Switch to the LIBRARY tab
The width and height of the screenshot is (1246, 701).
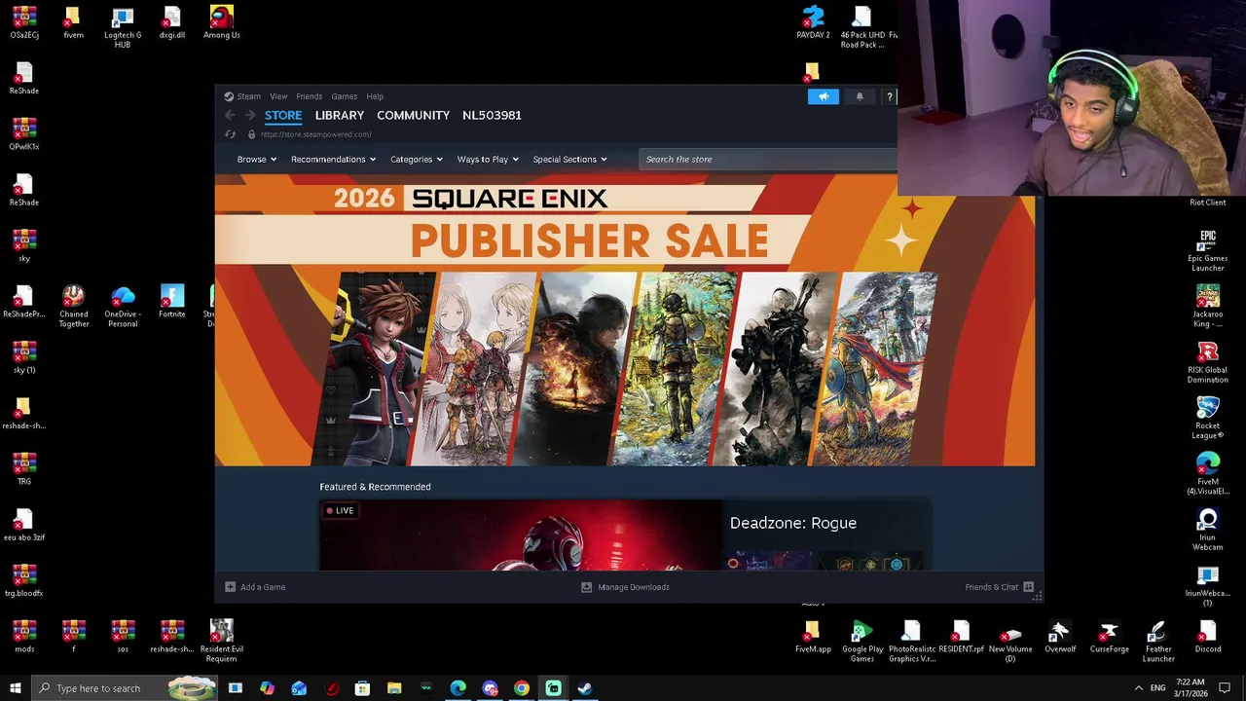click(340, 115)
